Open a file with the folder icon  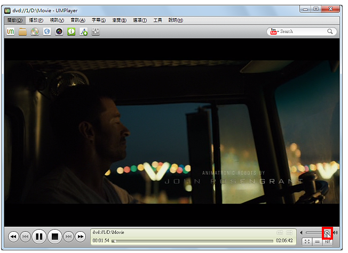coord(22,31)
